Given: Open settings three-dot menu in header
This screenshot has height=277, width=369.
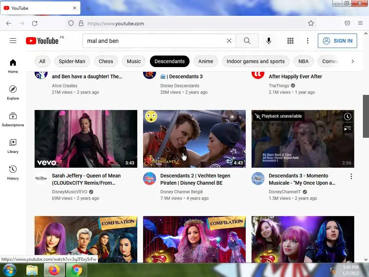Looking at the screenshot, I should (x=308, y=41).
